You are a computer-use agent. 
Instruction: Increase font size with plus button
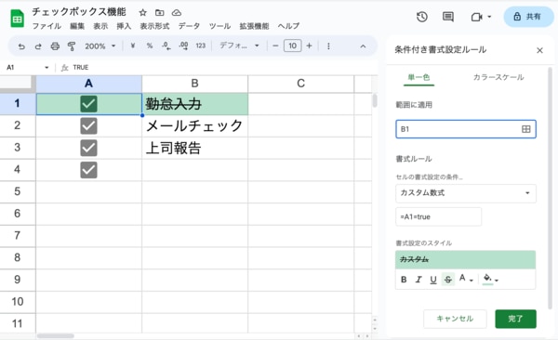click(x=310, y=46)
